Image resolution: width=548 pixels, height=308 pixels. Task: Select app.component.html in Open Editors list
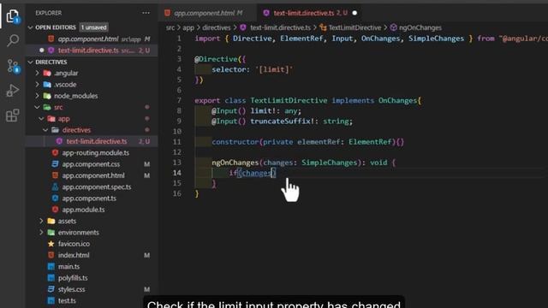(92, 39)
